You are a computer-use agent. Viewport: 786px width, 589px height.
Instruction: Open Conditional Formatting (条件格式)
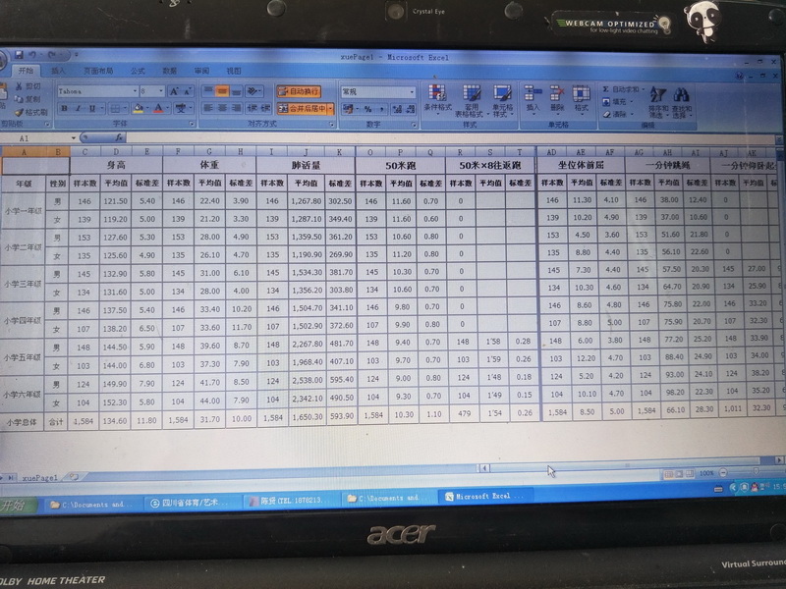(436, 99)
